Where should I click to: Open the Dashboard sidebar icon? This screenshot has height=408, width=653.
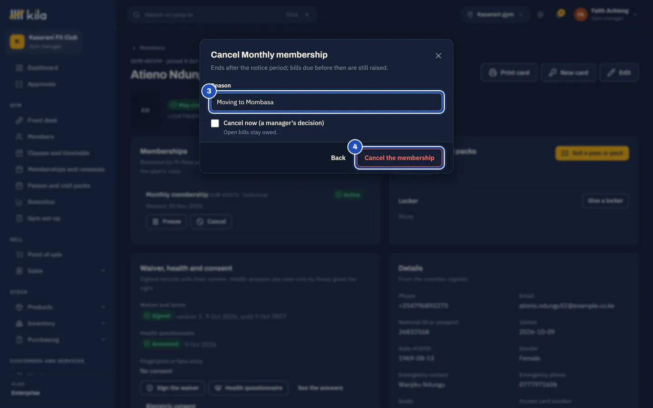[19, 68]
